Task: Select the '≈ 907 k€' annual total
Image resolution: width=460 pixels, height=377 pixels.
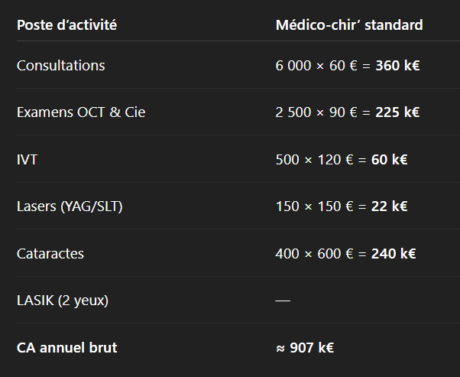Action: pos(304,348)
